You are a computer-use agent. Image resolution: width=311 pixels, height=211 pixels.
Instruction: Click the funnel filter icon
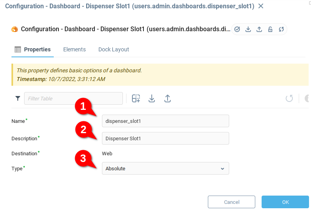coord(18,98)
